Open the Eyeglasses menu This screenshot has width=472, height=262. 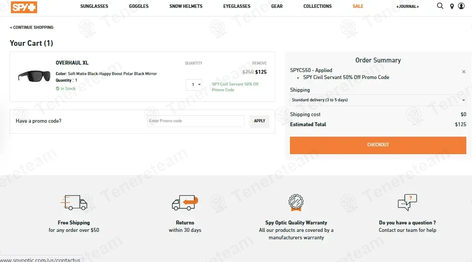tap(237, 6)
